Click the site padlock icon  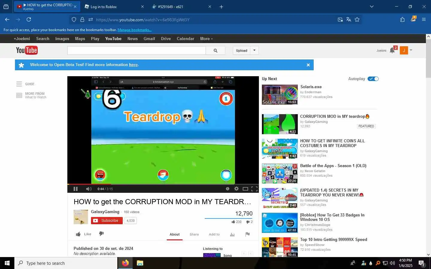coord(82,19)
